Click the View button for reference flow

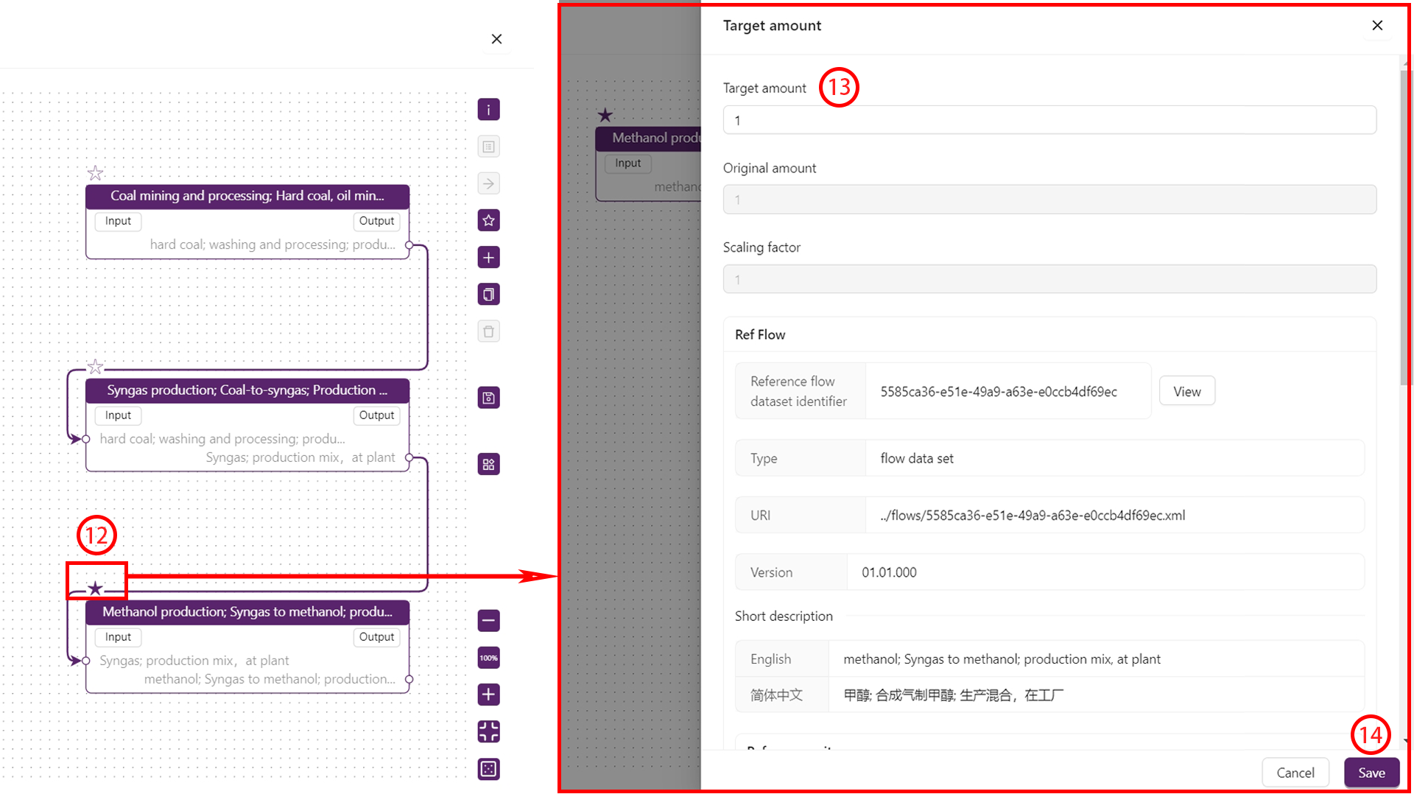click(1186, 391)
